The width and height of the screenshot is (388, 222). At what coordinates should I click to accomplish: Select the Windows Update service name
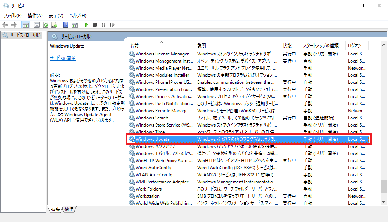(x=153, y=139)
